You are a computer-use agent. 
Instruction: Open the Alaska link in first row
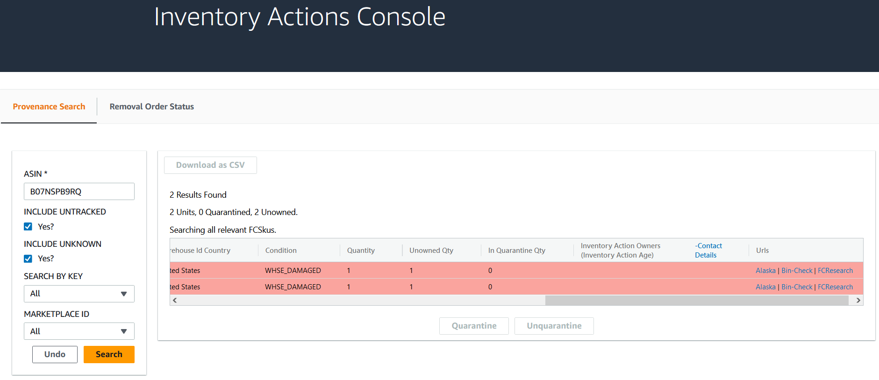coord(765,271)
